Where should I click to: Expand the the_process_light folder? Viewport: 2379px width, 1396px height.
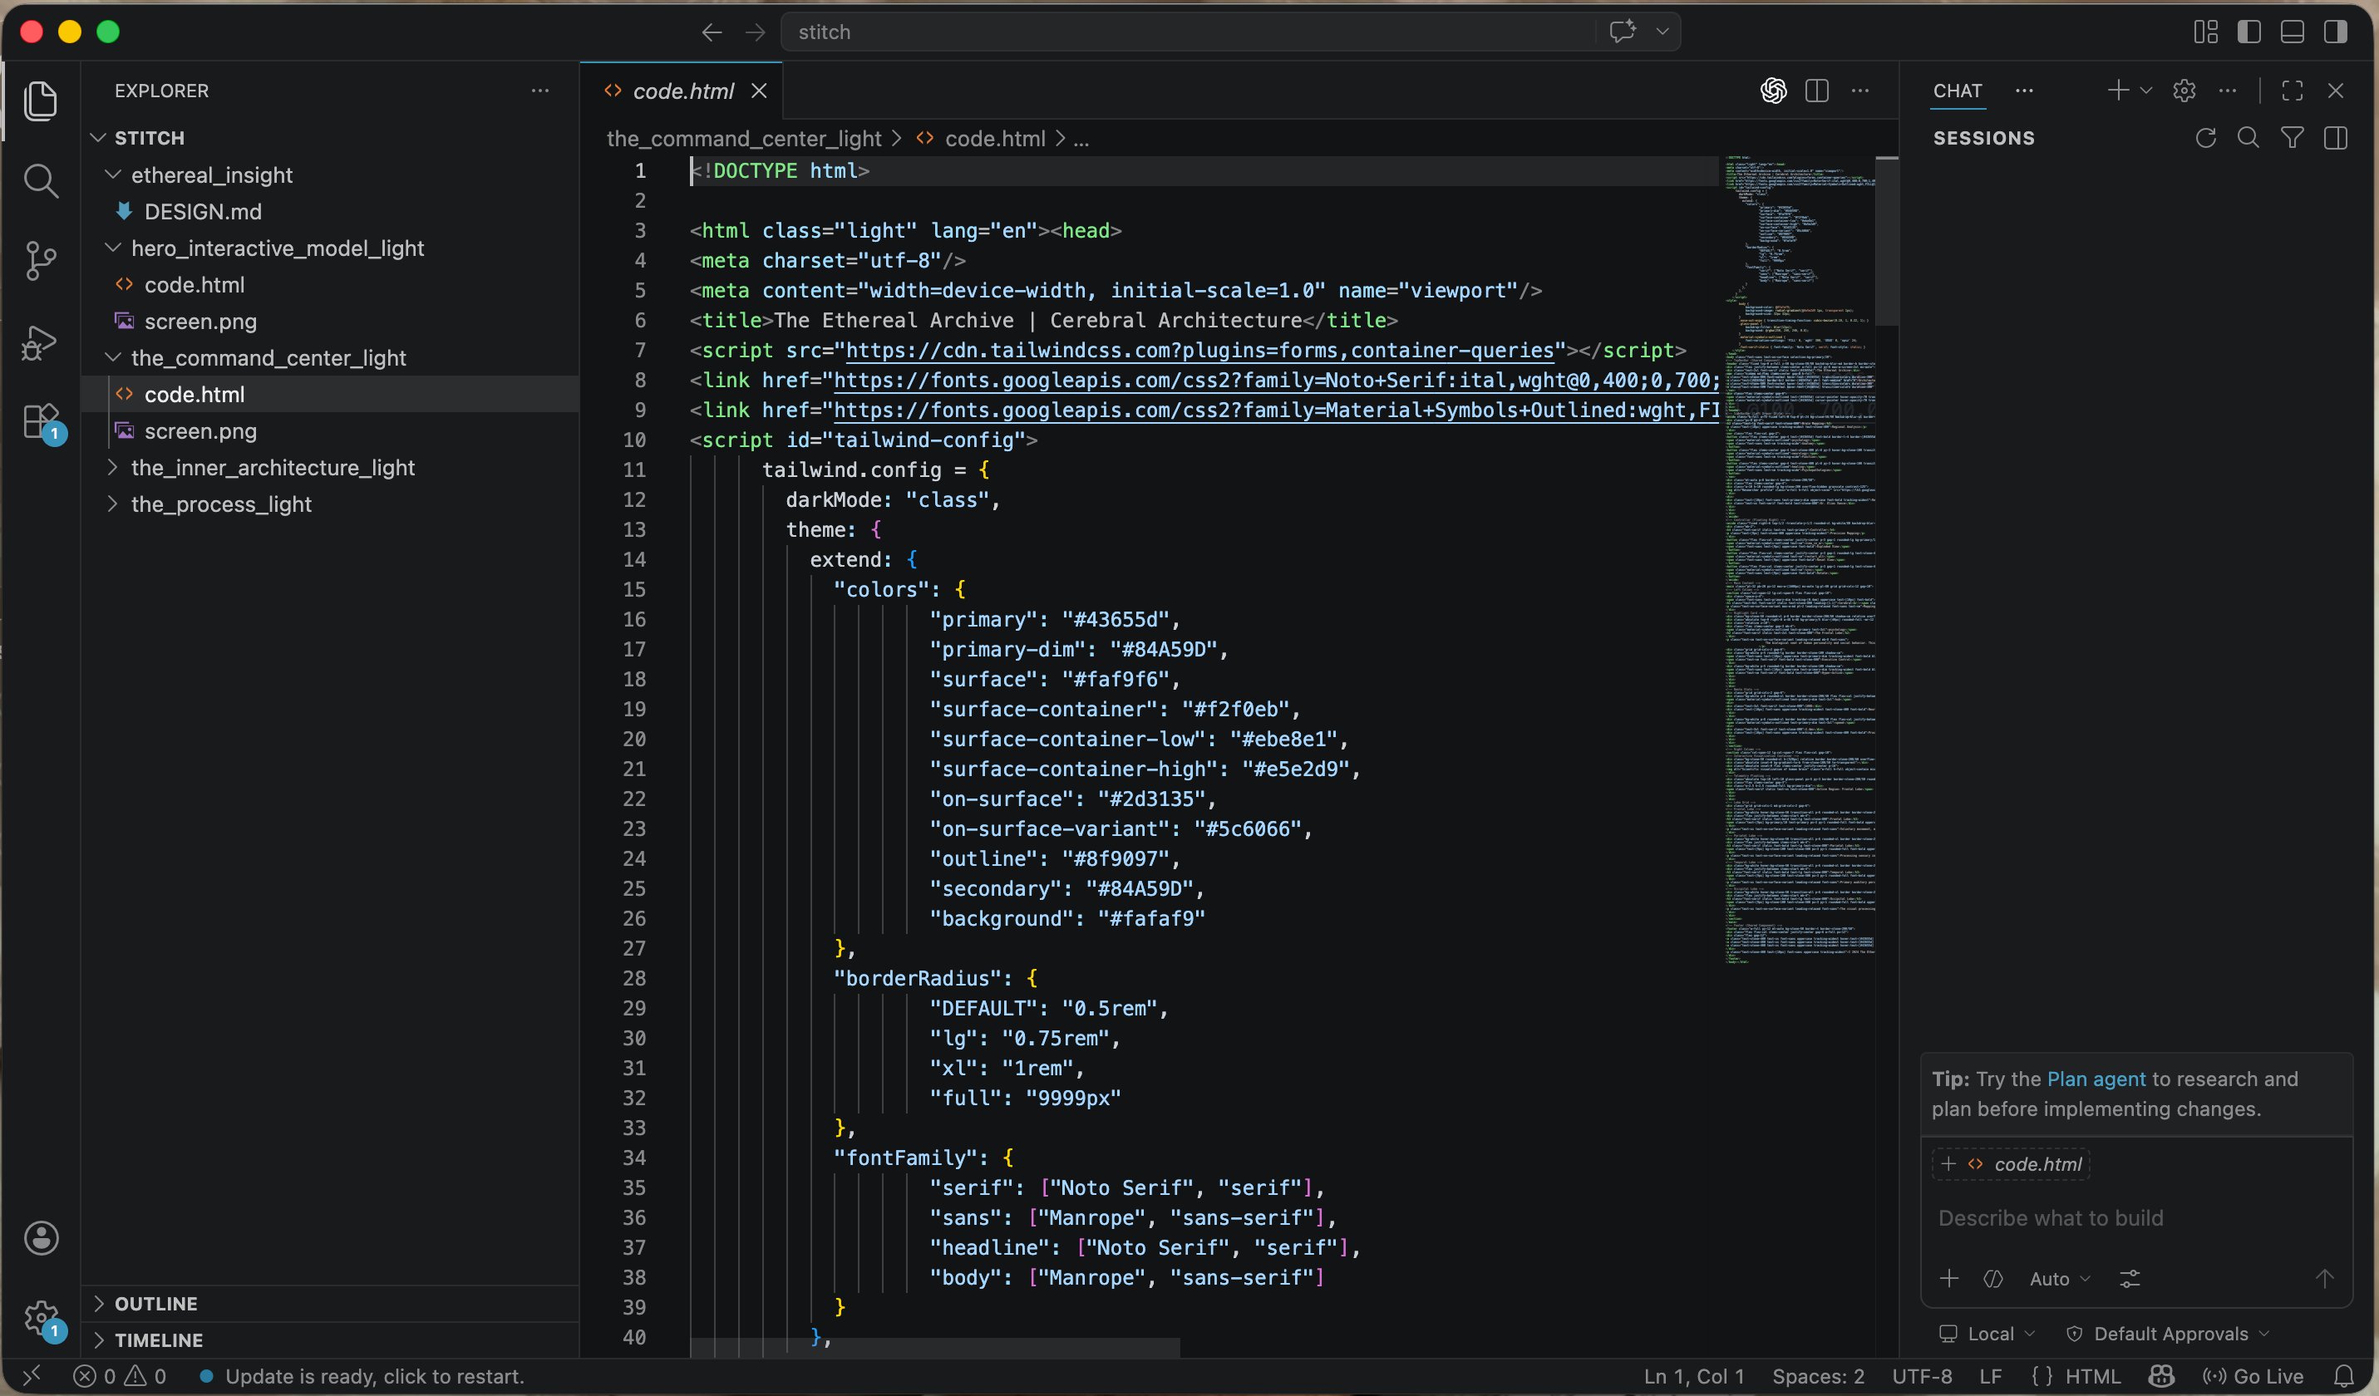112,504
